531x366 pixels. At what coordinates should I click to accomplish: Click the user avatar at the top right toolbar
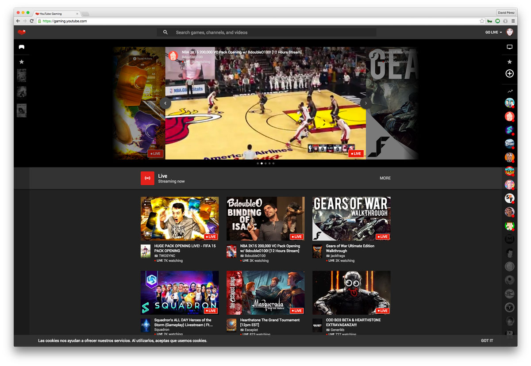[509, 32]
